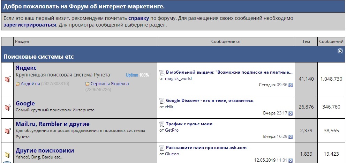Click the Google forum status icon
This screenshot has width=347, height=163.
pos(8,107)
